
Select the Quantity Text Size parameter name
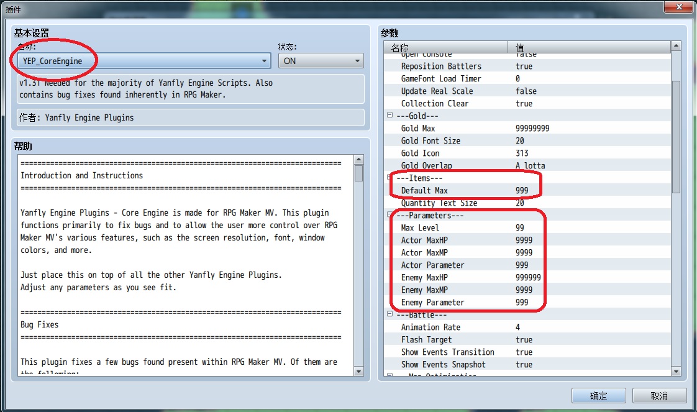[439, 203]
